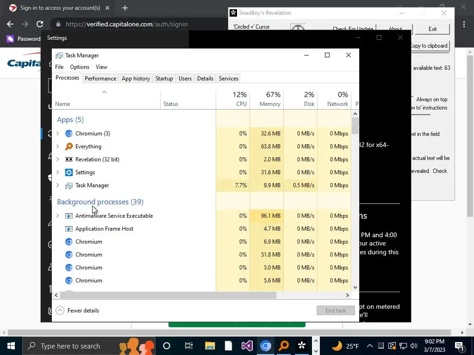Expand the Everything app row
Screen dimensions: 474x355
pyautogui.click(x=58, y=147)
